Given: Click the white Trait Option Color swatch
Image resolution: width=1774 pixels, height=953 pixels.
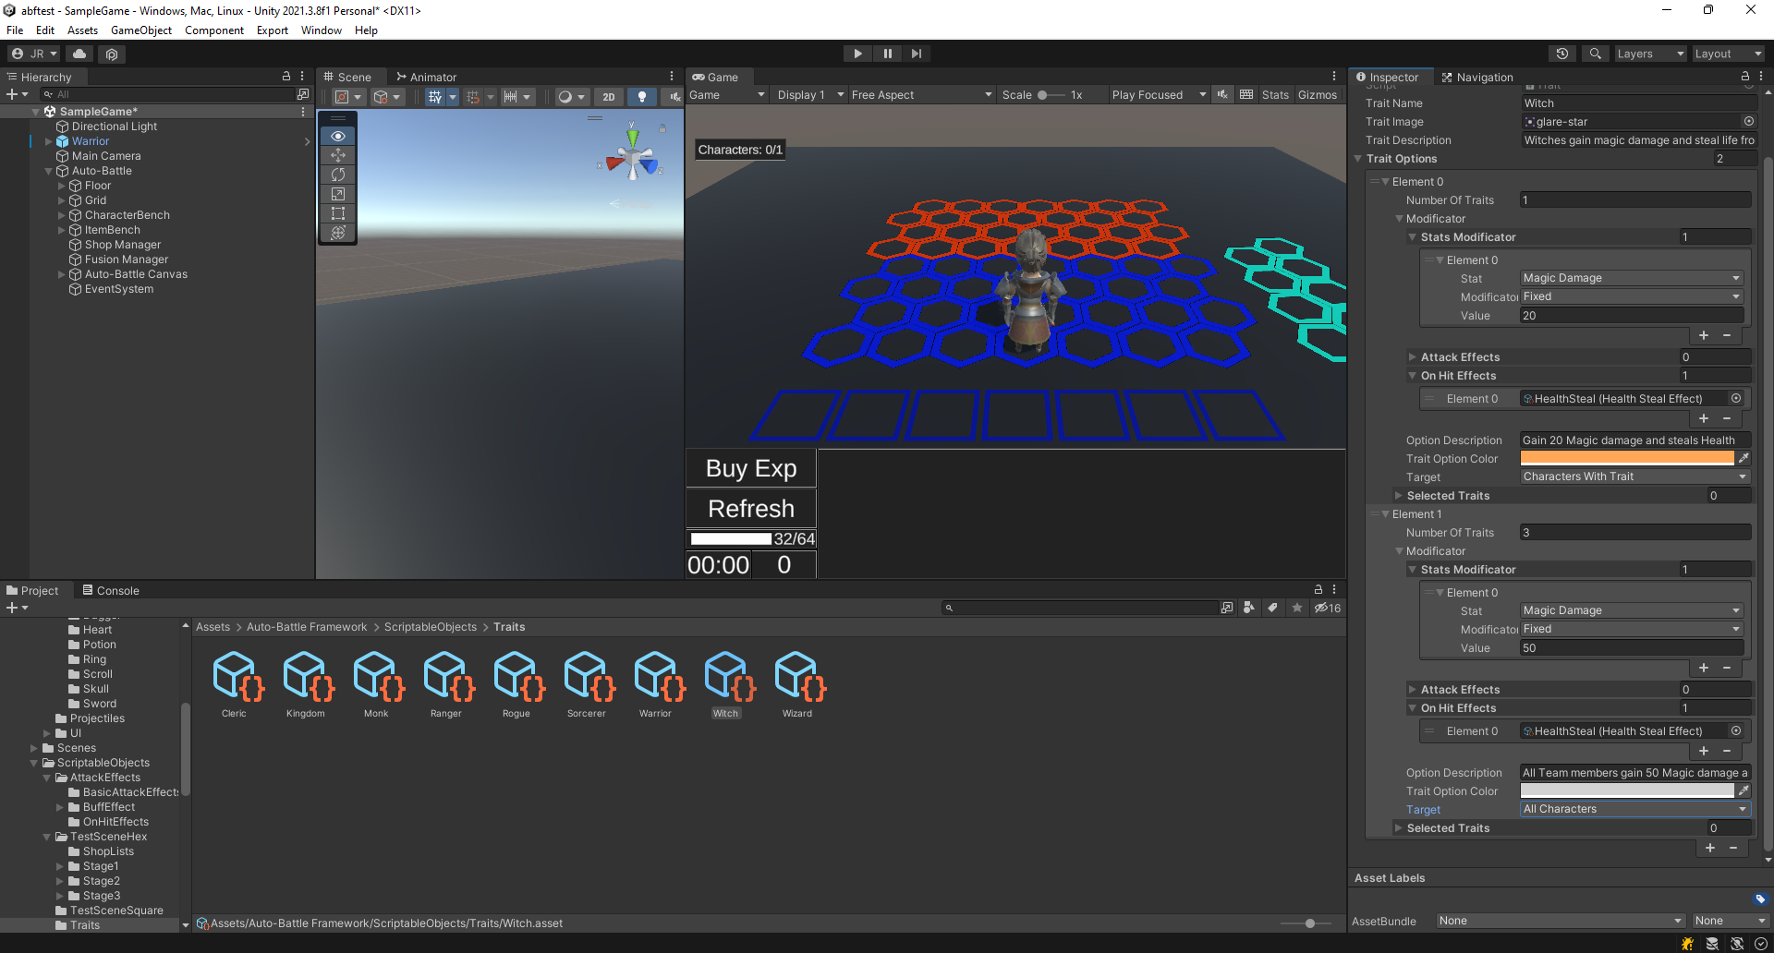Looking at the screenshot, I should [1627, 790].
